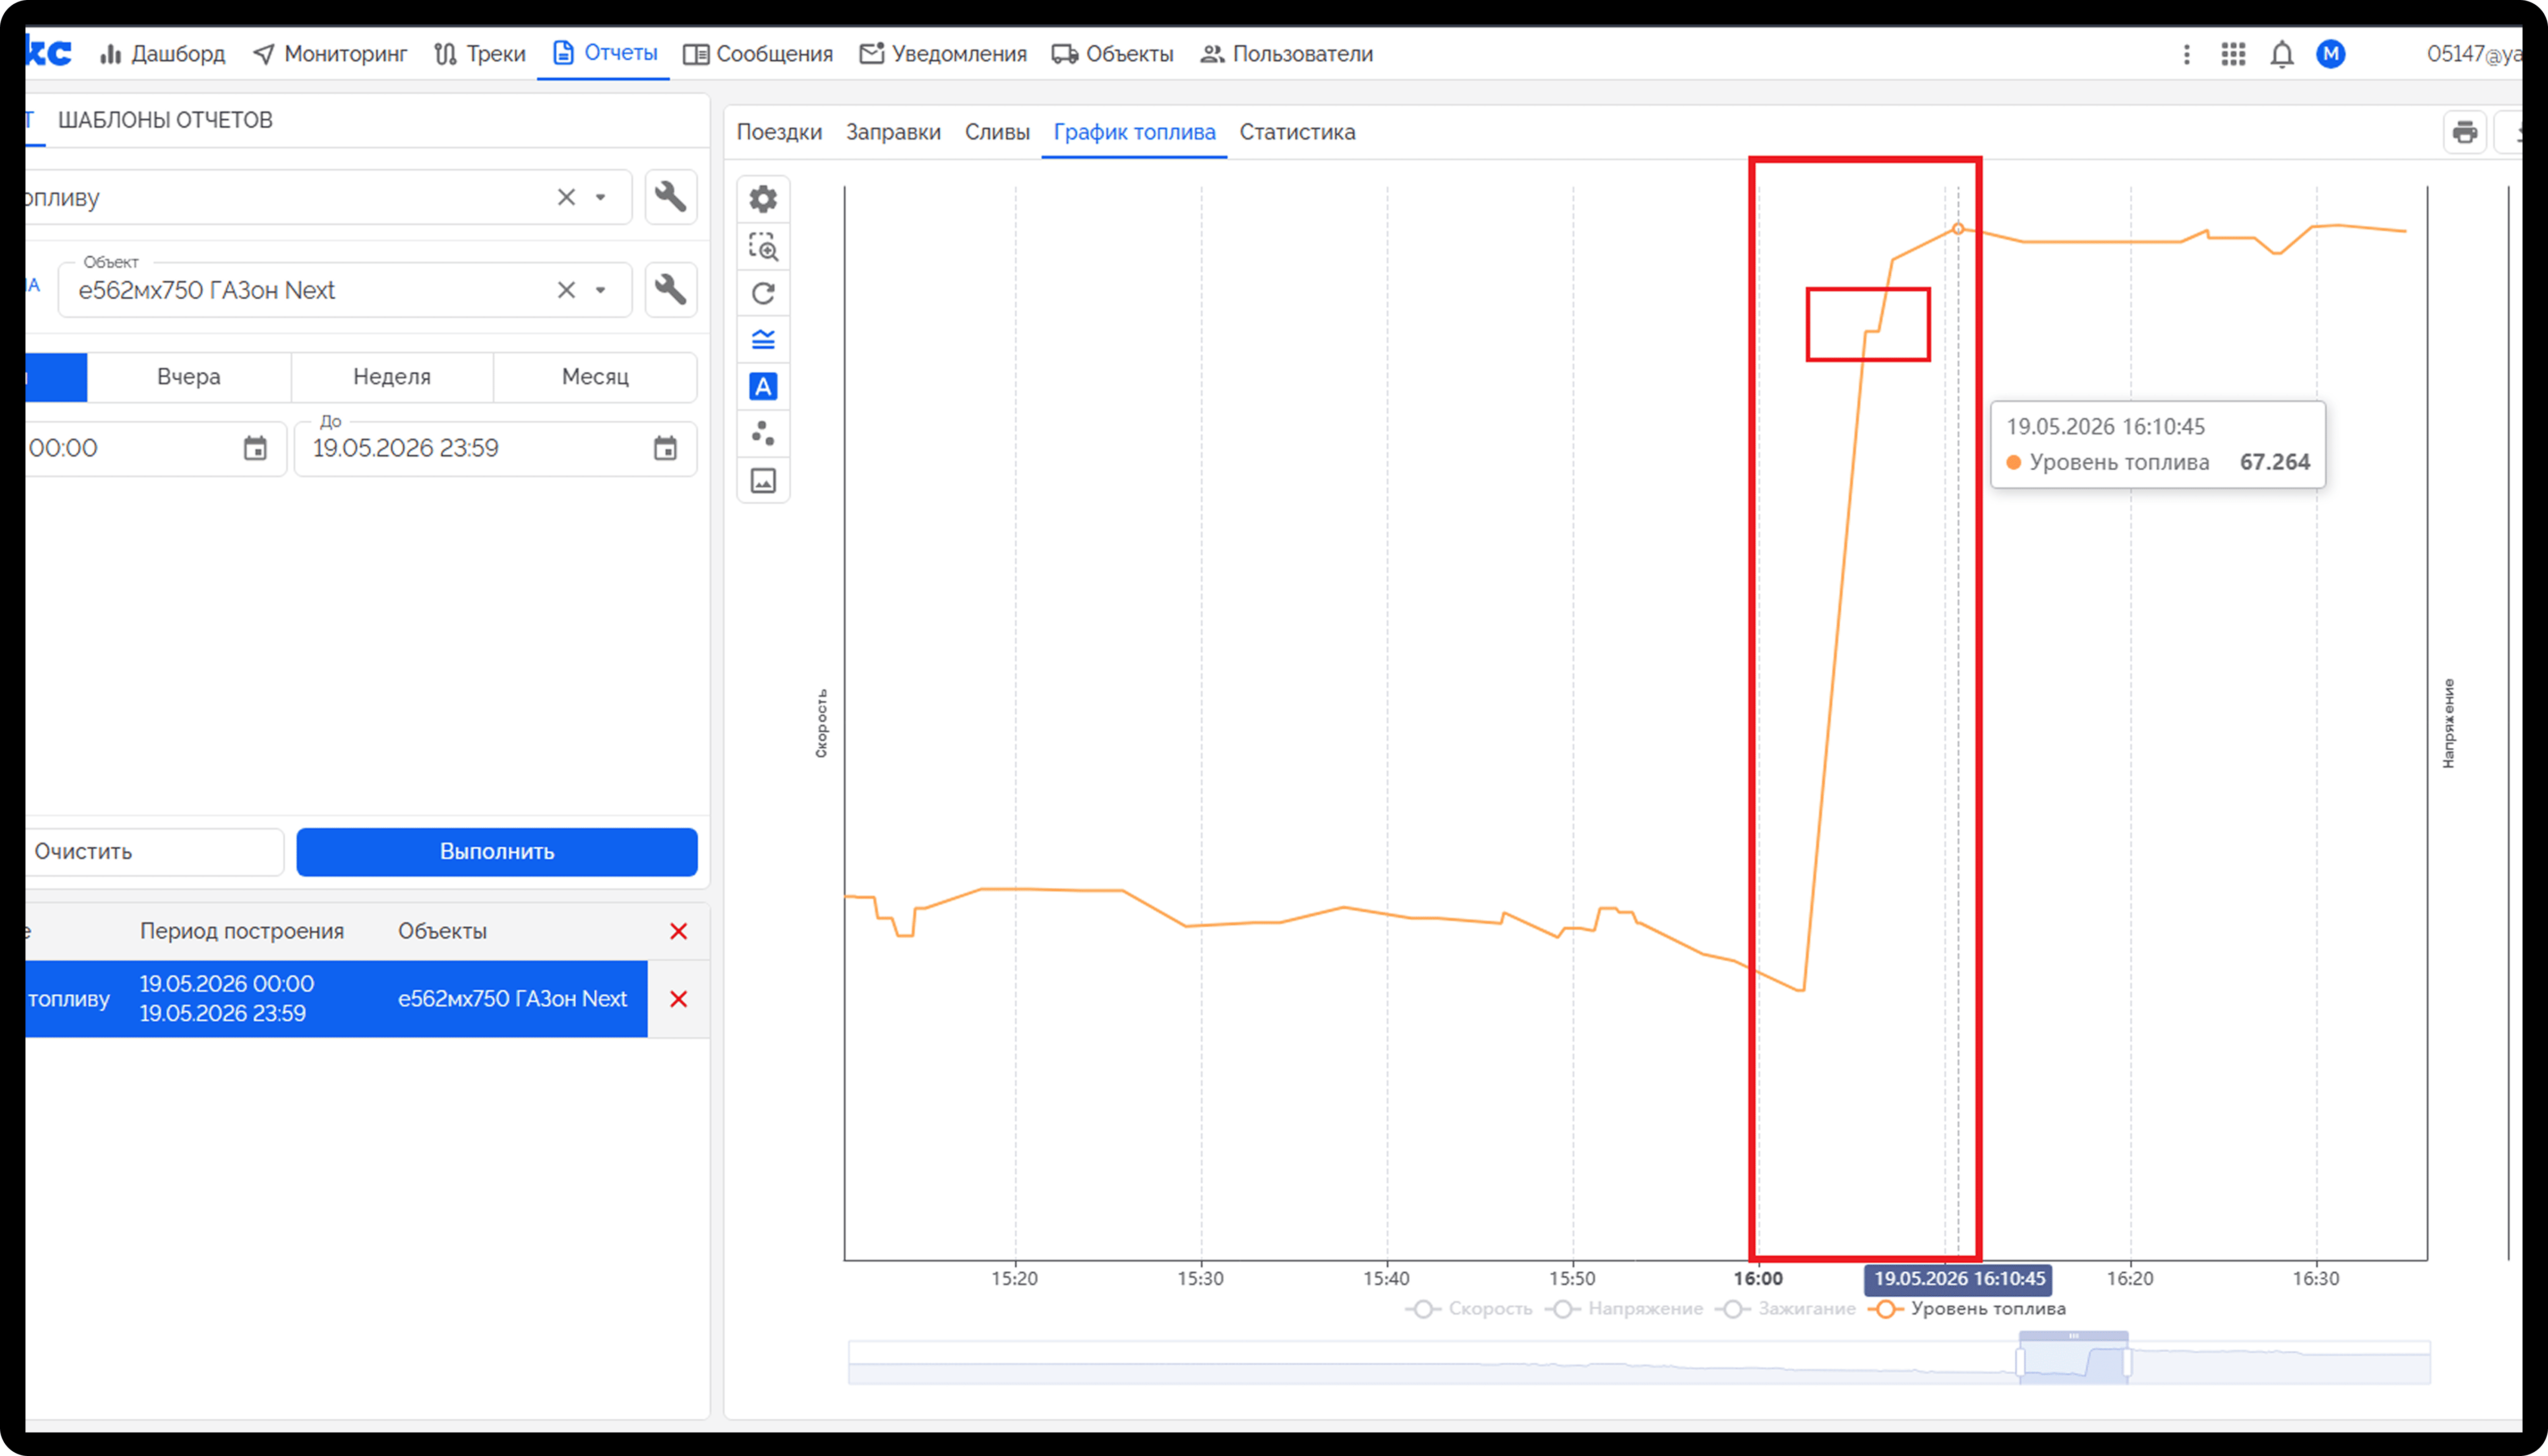Select Месяц period button

(x=595, y=377)
